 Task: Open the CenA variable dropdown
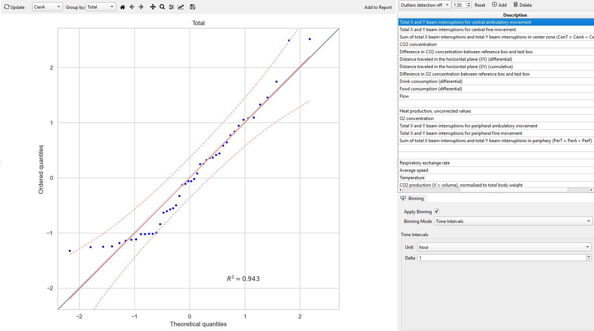point(47,7)
